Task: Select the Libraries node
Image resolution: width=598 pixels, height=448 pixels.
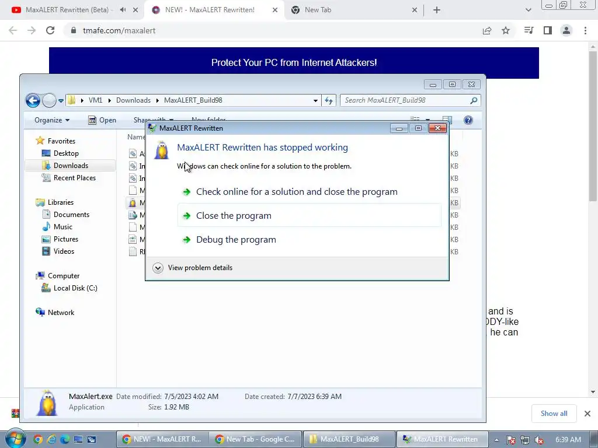Action: pos(60,202)
